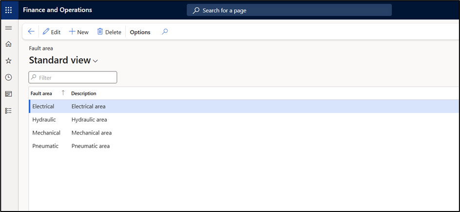Expand the navigation pane hamburger menu
The height and width of the screenshot is (212, 460).
tap(8, 28)
